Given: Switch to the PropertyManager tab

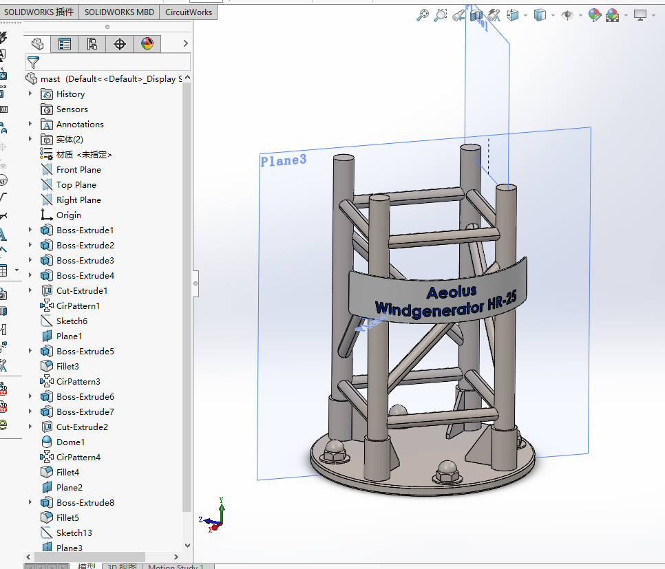Looking at the screenshot, I should click(x=65, y=43).
